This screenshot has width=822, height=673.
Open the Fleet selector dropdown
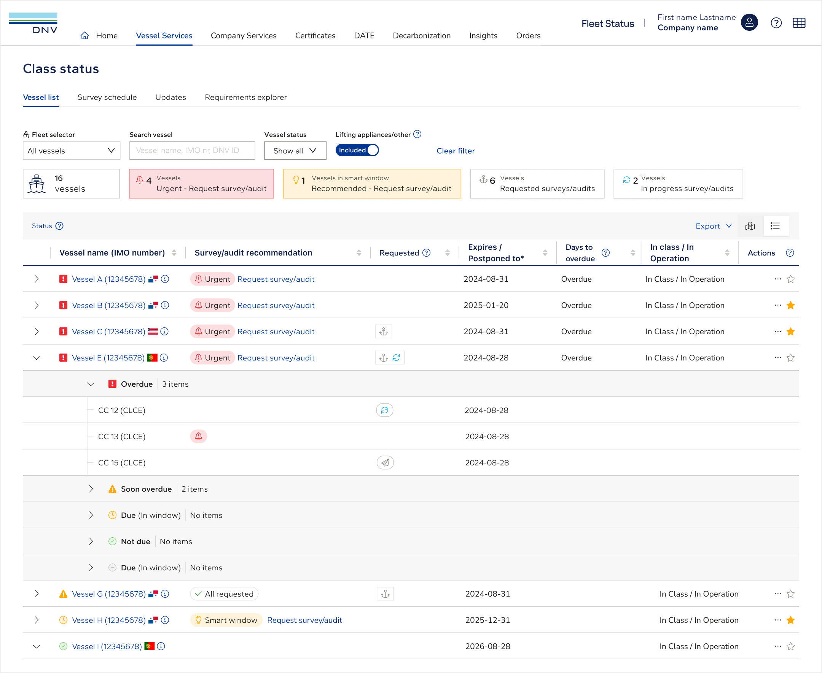pyautogui.click(x=72, y=151)
